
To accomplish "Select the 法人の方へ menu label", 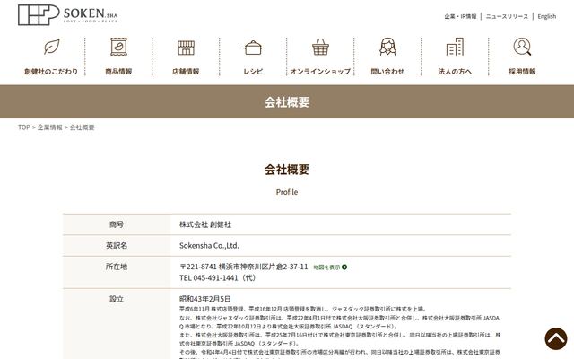I will pos(455,72).
